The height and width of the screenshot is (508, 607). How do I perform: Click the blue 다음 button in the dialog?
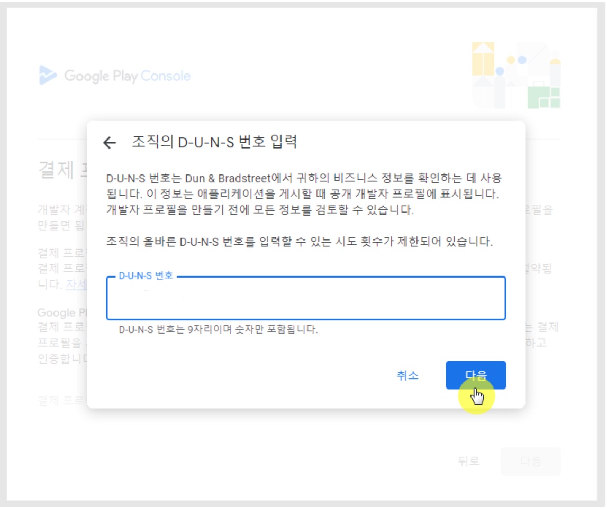click(x=476, y=375)
